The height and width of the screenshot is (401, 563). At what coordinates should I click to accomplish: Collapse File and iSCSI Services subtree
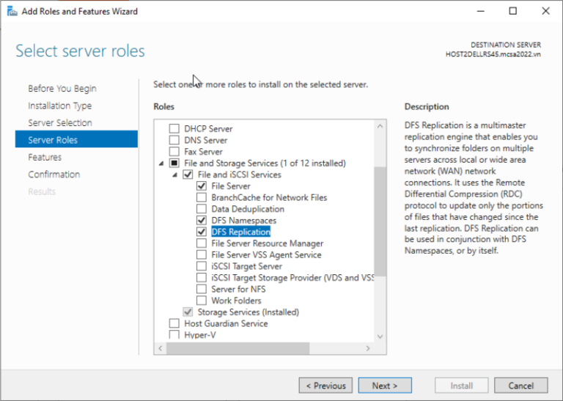tap(175, 175)
